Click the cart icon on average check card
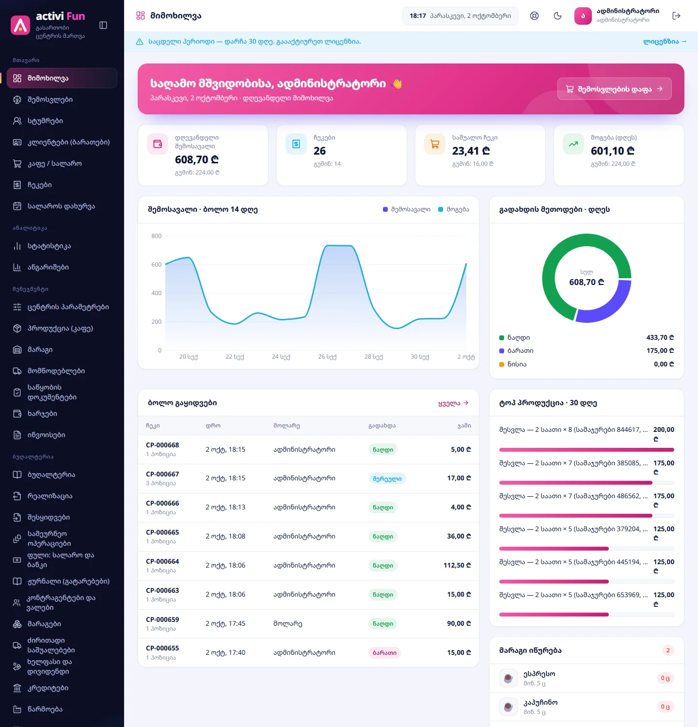Viewport: 698px width, 727px height. pyautogui.click(x=435, y=144)
